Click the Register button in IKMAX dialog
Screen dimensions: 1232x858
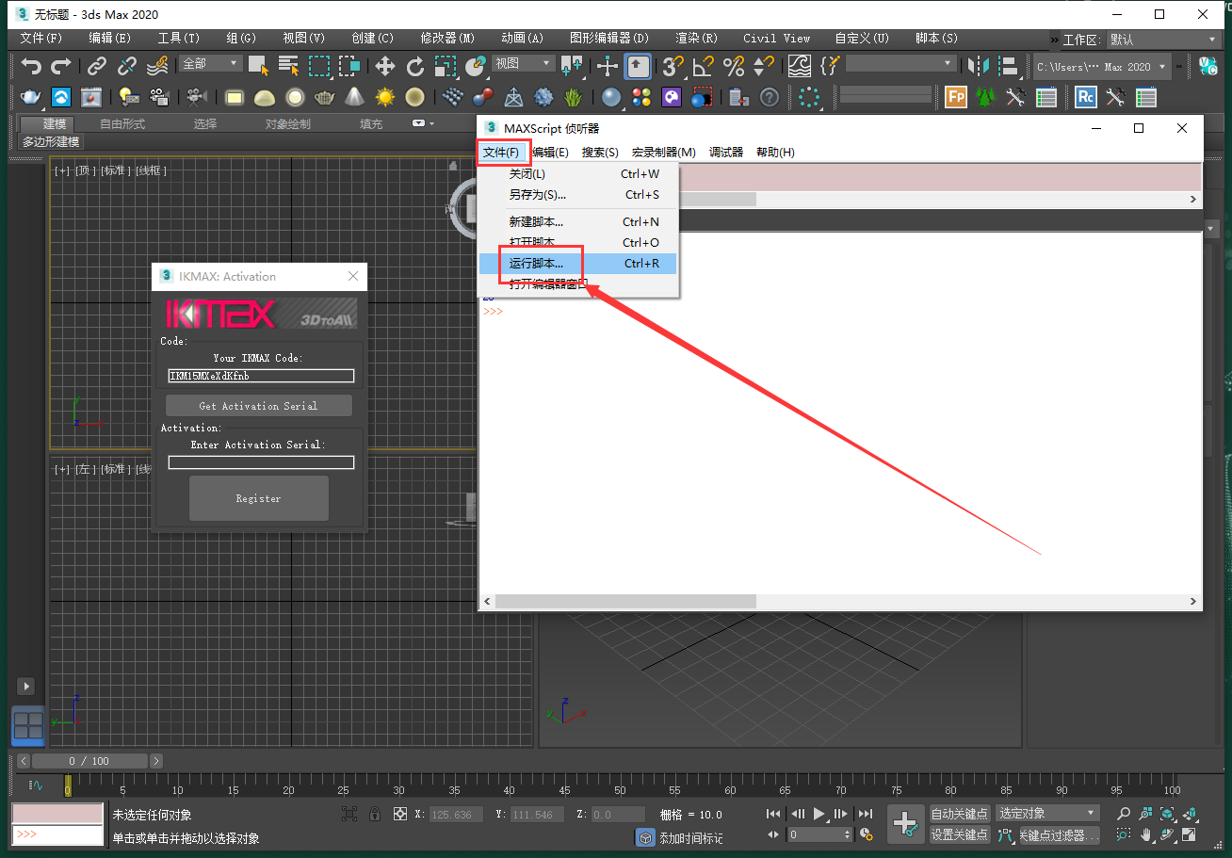pyautogui.click(x=259, y=498)
